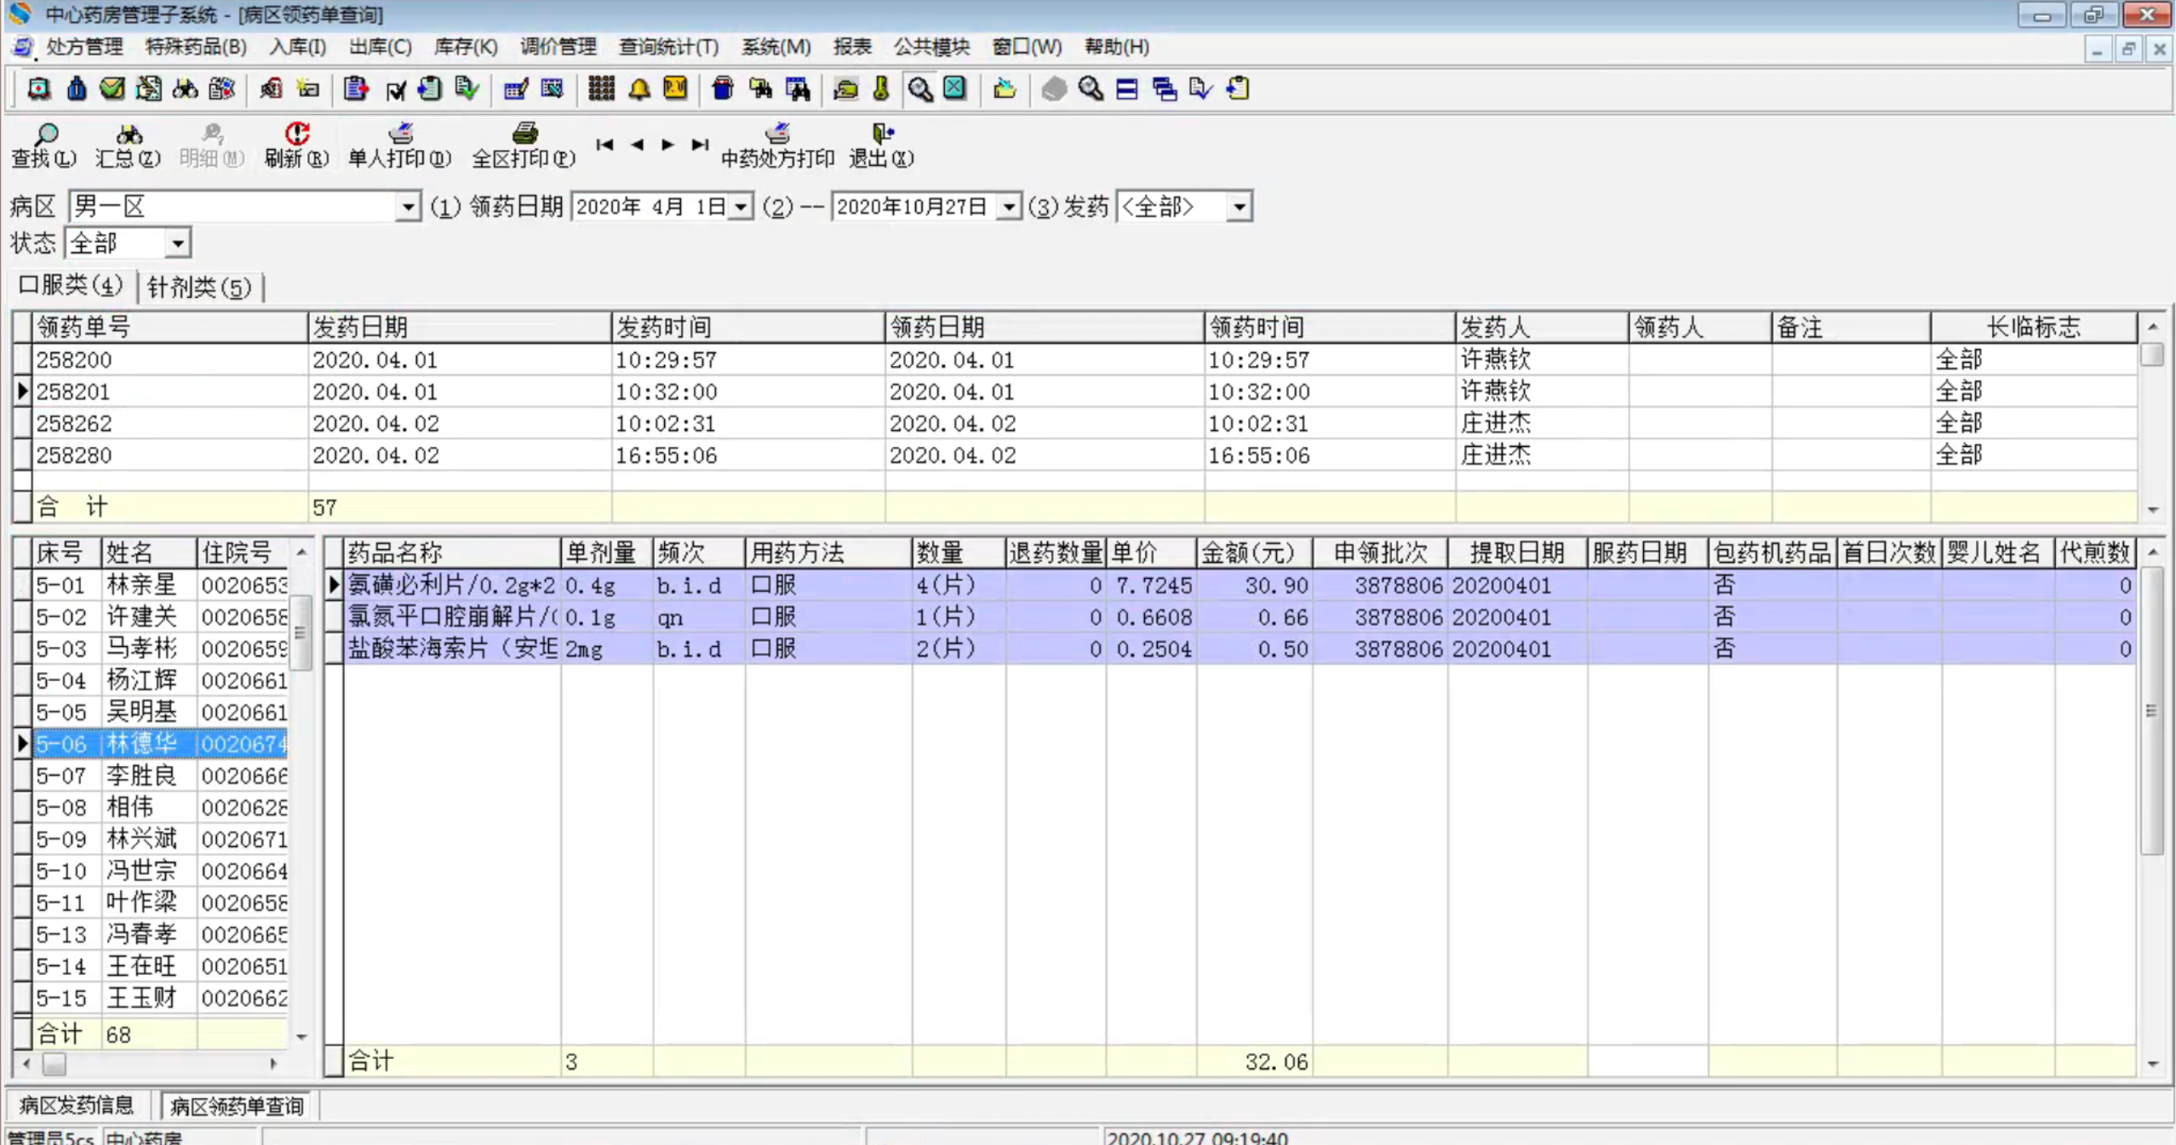Switch to 病区发药信息 bottom tab
Viewport: 2176px width, 1145px height.
click(77, 1105)
